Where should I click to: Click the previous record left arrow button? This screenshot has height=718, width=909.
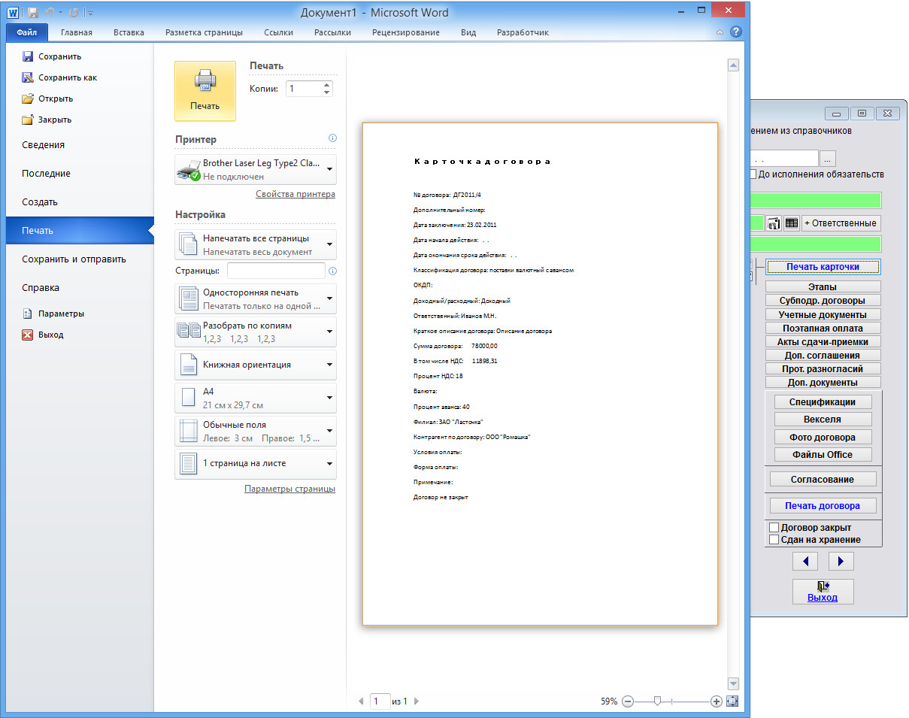805,561
